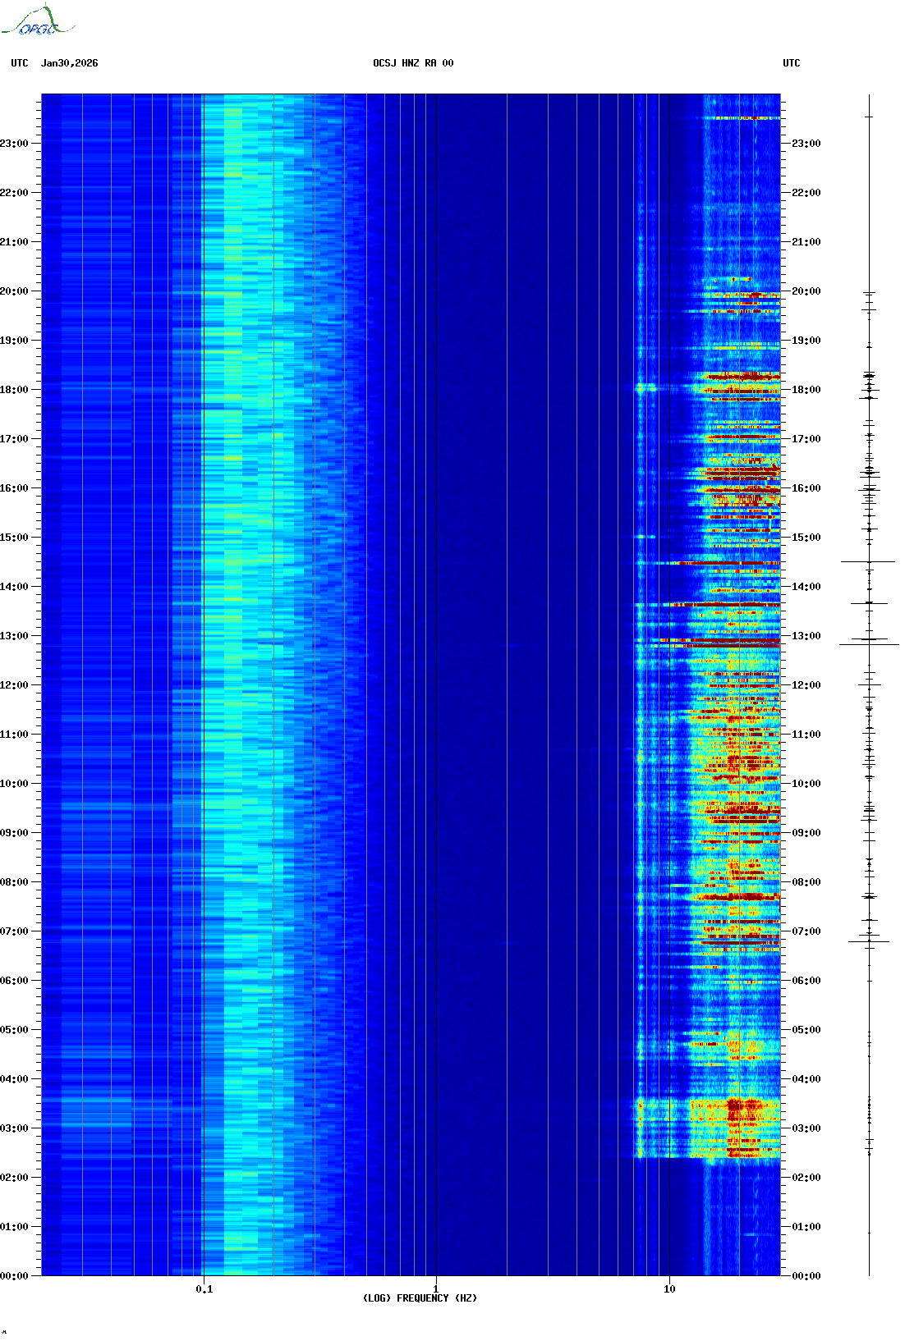905x1341 pixels.
Task: Click the UTC label beside the date
Action: click(20, 63)
